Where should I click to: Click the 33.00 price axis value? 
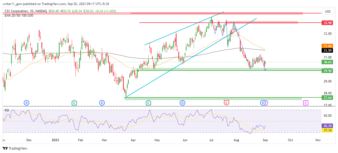pyautogui.click(x=328, y=34)
